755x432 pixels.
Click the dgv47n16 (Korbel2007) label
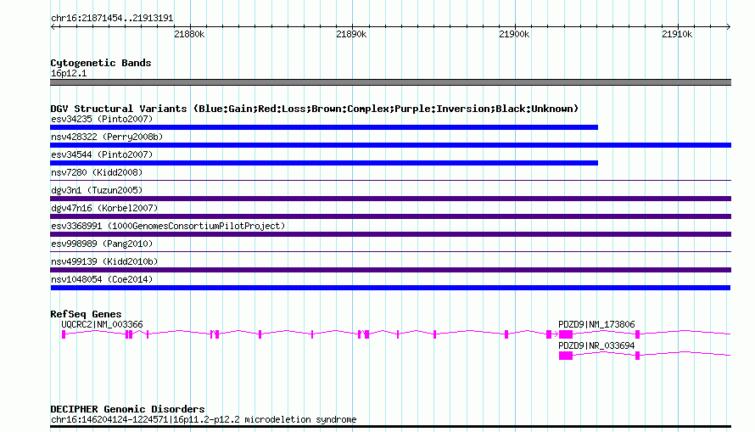pos(104,208)
